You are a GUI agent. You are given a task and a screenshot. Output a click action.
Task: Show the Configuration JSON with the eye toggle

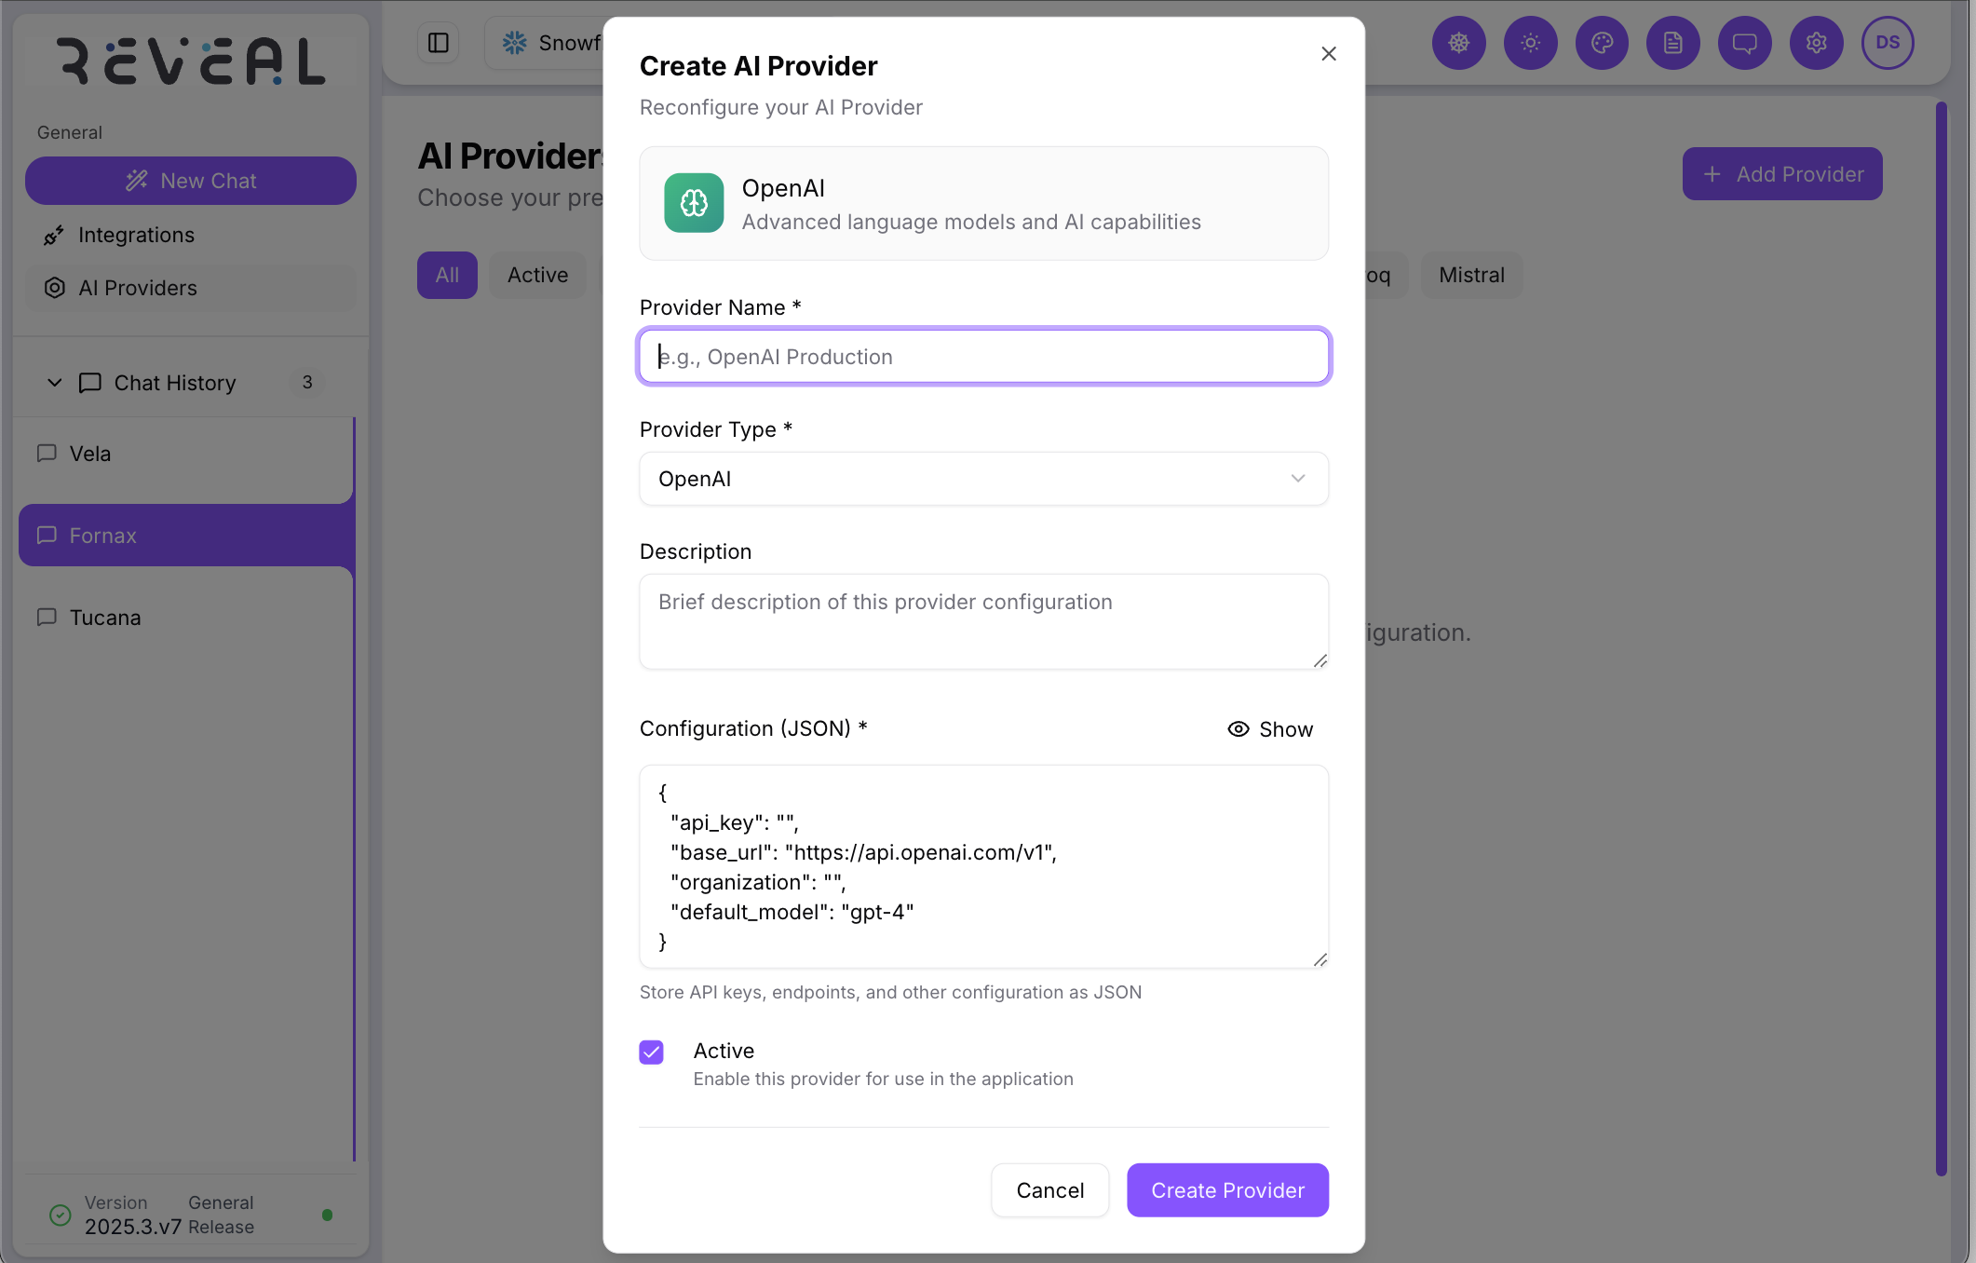tap(1270, 729)
